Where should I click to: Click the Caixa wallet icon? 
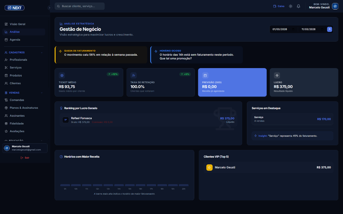coord(275,6)
